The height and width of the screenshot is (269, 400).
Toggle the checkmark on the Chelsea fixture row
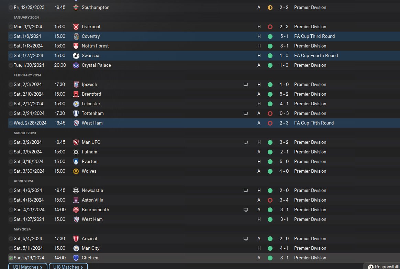[11, 258]
